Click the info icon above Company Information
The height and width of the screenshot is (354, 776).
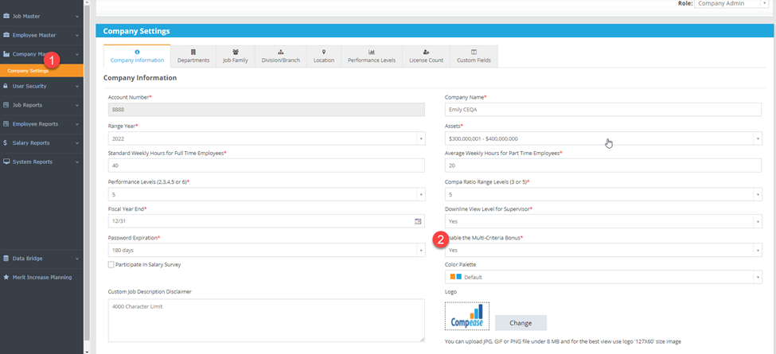point(137,52)
